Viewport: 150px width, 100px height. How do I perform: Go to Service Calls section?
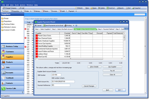point(12,88)
